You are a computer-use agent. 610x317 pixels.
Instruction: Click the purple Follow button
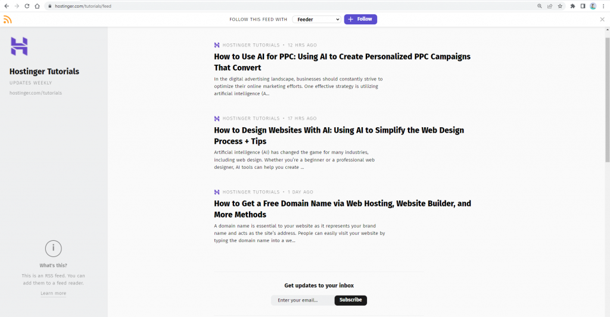(x=360, y=20)
